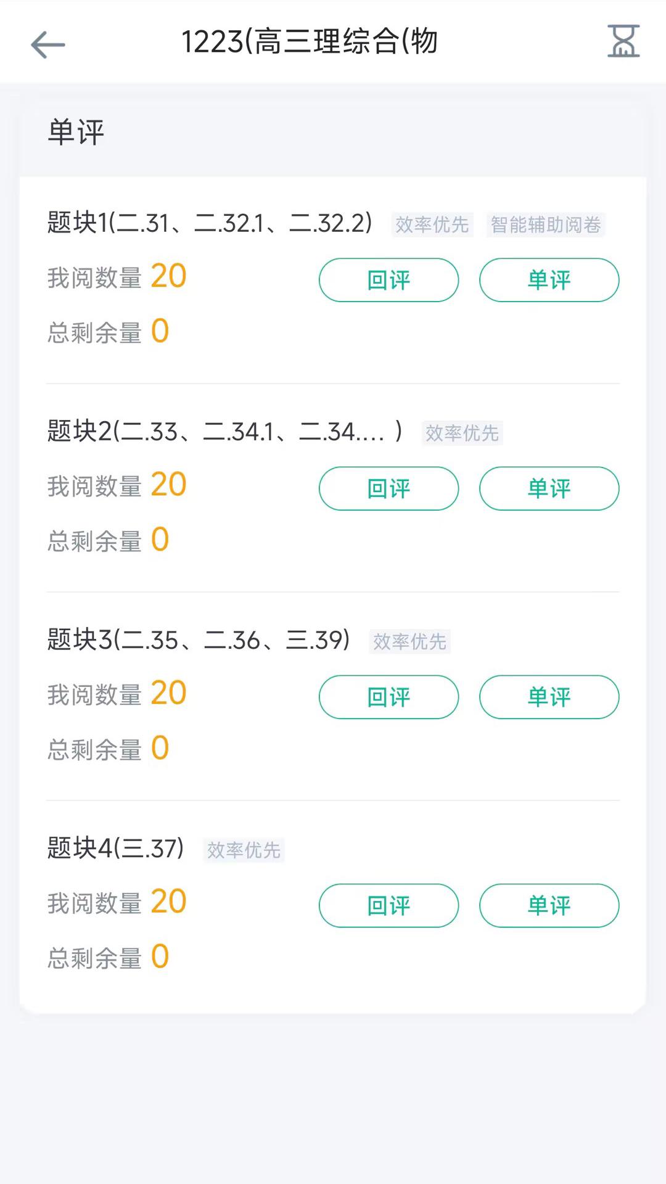Tap 效率优先 tag on 题块4
The image size is (666, 1184).
244,850
